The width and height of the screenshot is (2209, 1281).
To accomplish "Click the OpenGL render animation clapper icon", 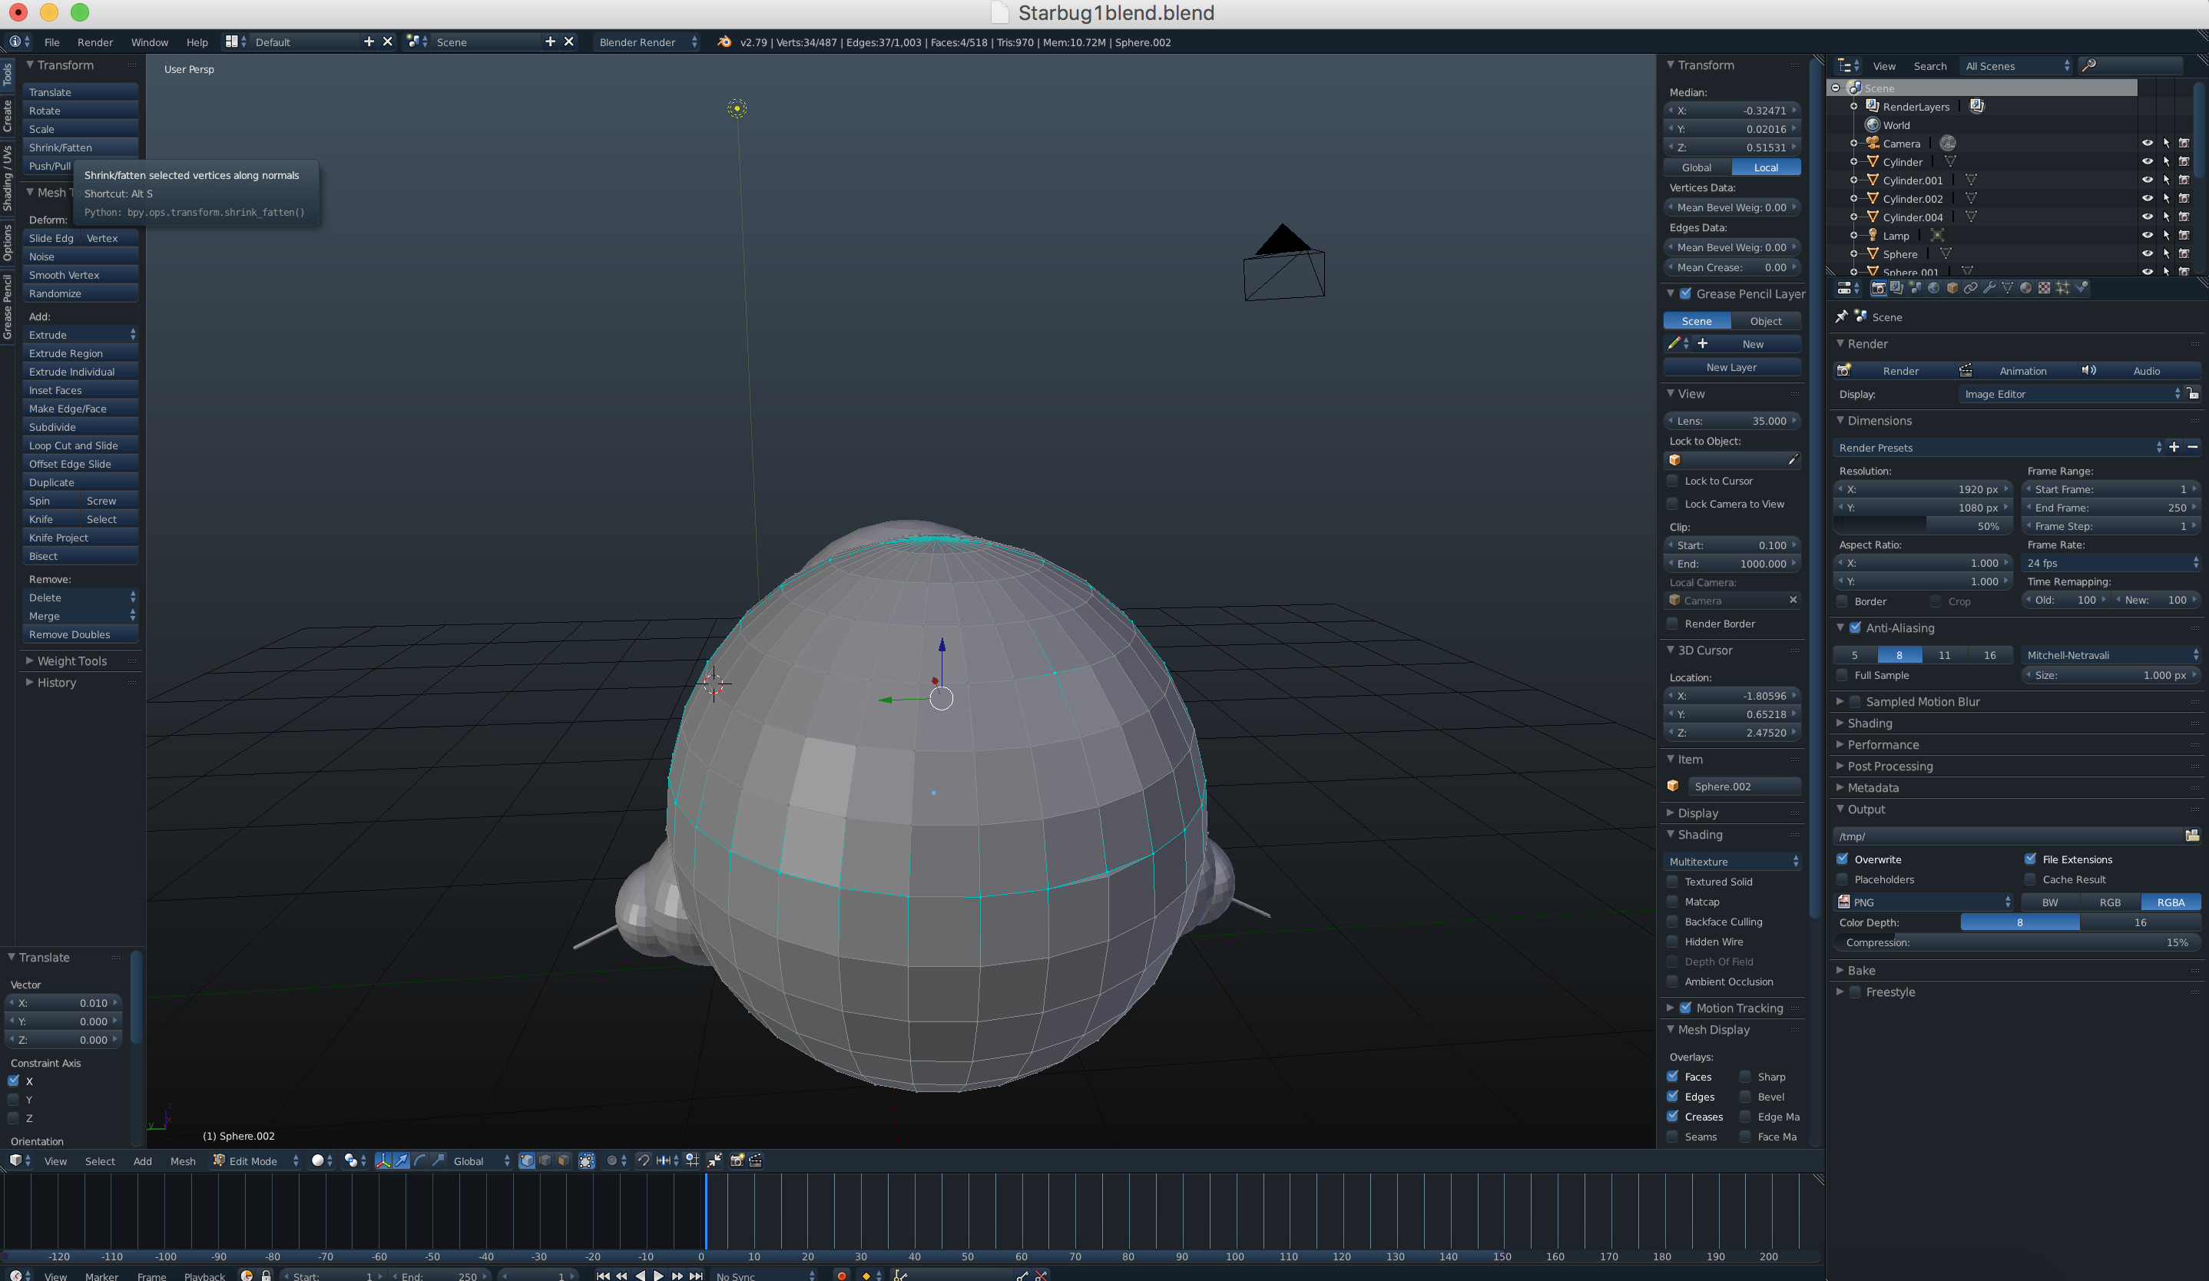I will click(x=755, y=1160).
